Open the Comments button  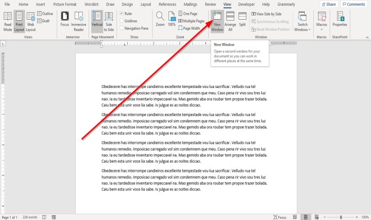[354, 4]
